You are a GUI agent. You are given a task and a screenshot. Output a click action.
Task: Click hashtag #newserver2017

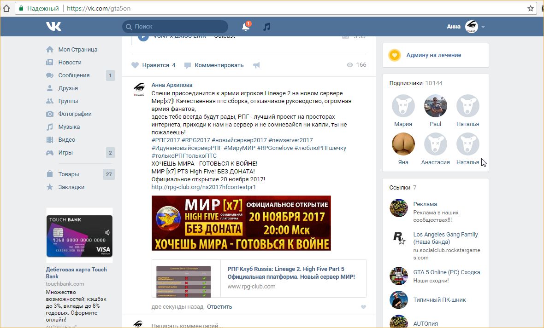click(290, 140)
